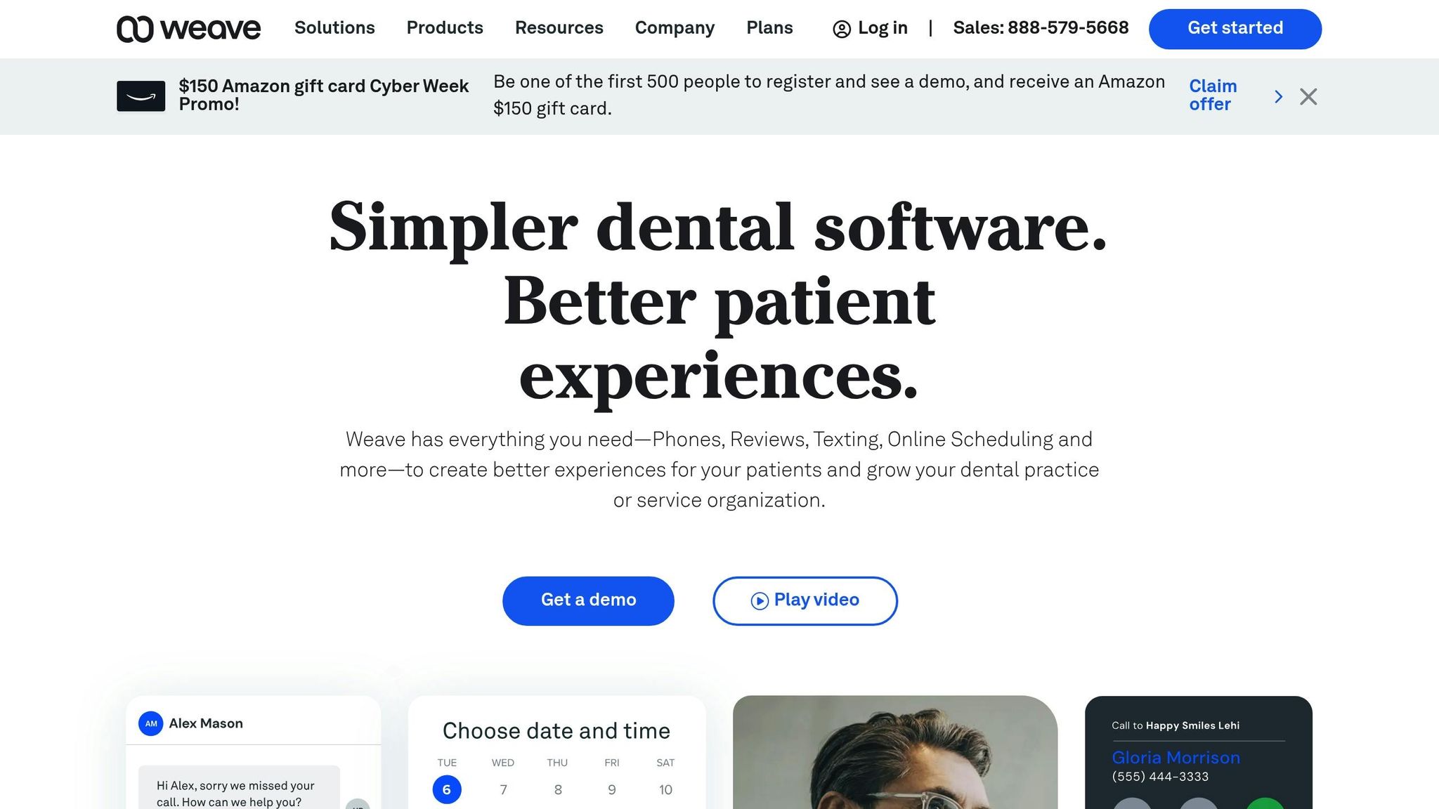Click the Weave logo
This screenshot has width=1439, height=809.
tap(188, 29)
